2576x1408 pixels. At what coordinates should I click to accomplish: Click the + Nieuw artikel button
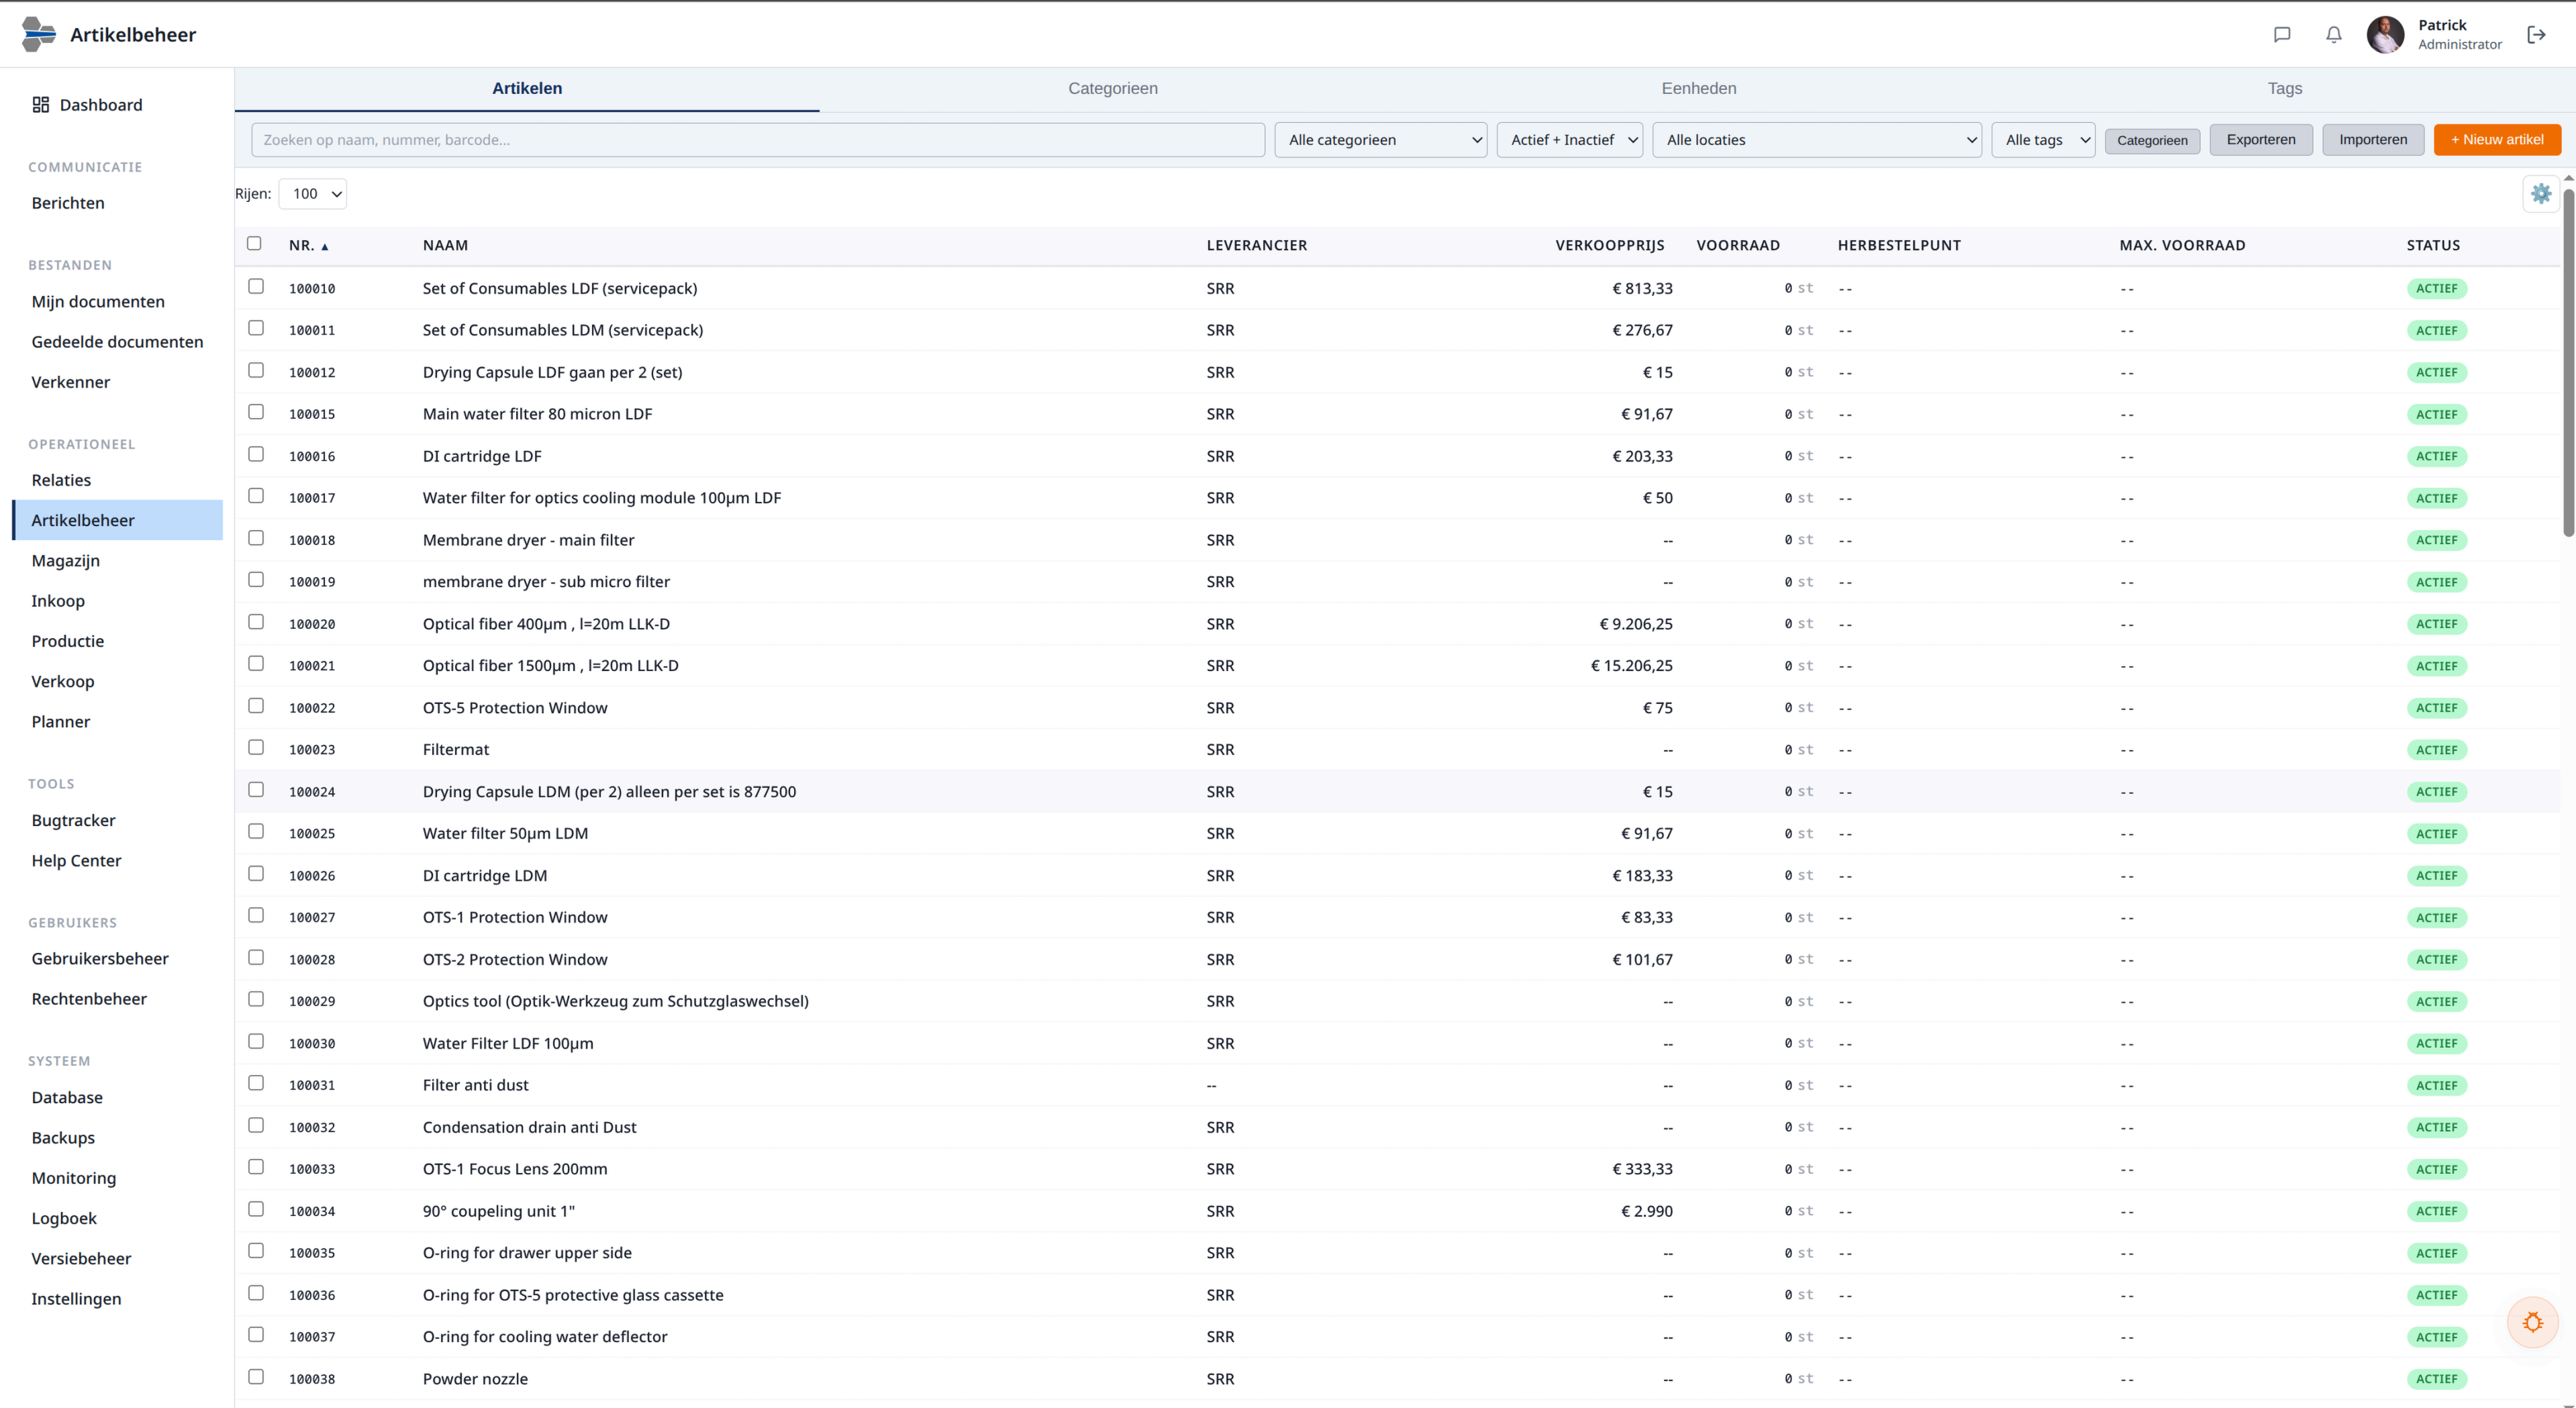pyautogui.click(x=2496, y=140)
